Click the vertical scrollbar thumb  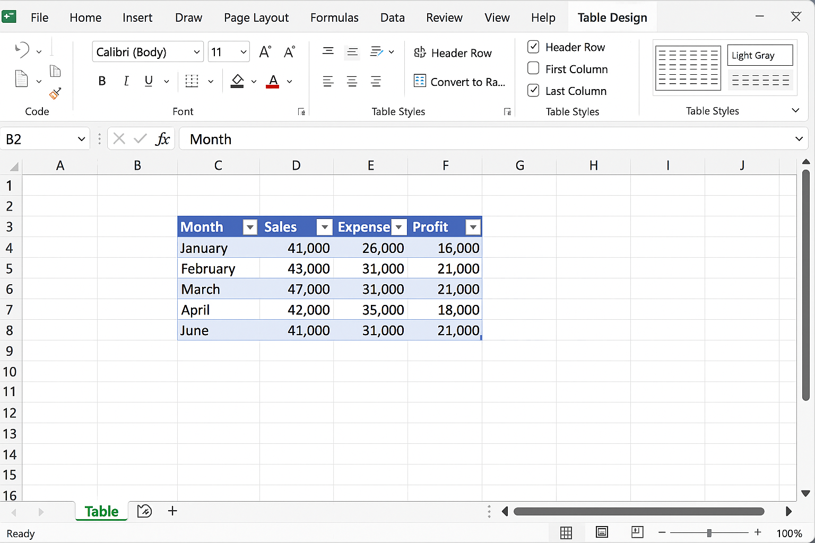[x=805, y=285]
